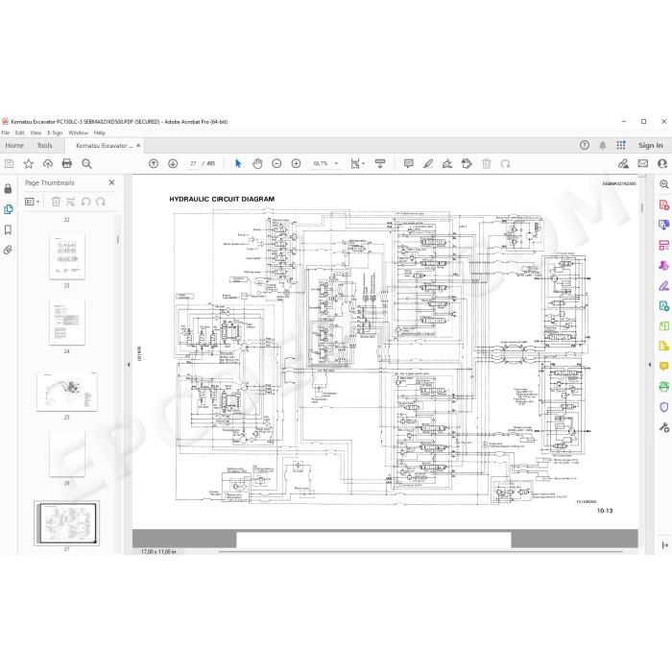This screenshot has width=672, height=672.
Task: View notifications with the bell
Action: (x=603, y=145)
